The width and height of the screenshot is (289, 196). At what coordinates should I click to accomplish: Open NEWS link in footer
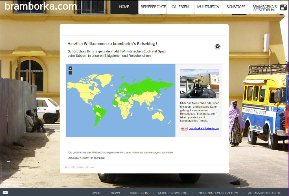tap(115, 193)
